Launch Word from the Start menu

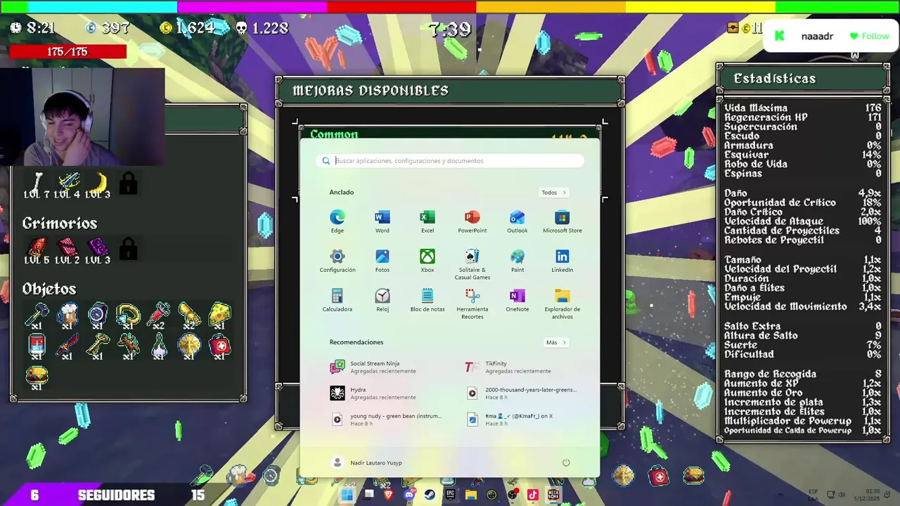coord(382,221)
